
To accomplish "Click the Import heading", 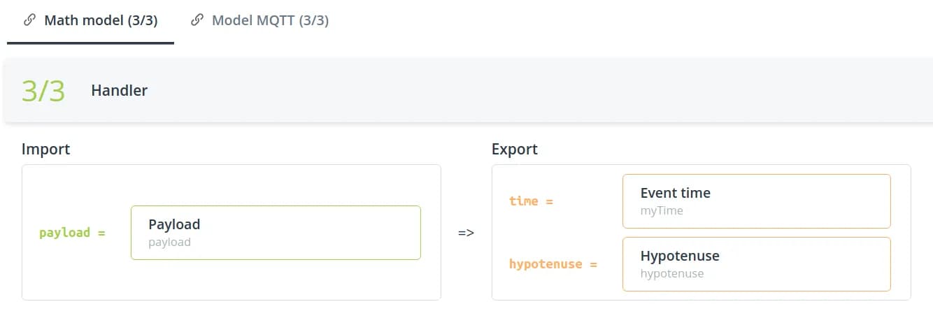I will [x=46, y=149].
